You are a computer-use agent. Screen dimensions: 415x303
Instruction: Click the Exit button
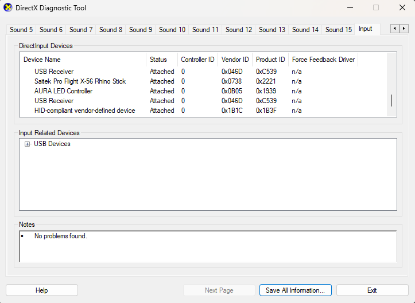(372, 290)
